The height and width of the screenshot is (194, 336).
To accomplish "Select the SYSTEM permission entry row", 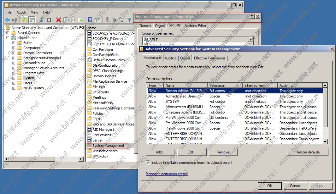I will coord(235,102).
